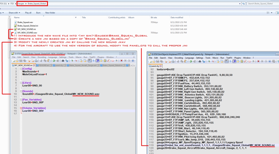Viewport: 279px width, 154px height.
Task: Switch to Brake_Squeal_Global.ini tab in Notepad++
Action: [112, 65]
